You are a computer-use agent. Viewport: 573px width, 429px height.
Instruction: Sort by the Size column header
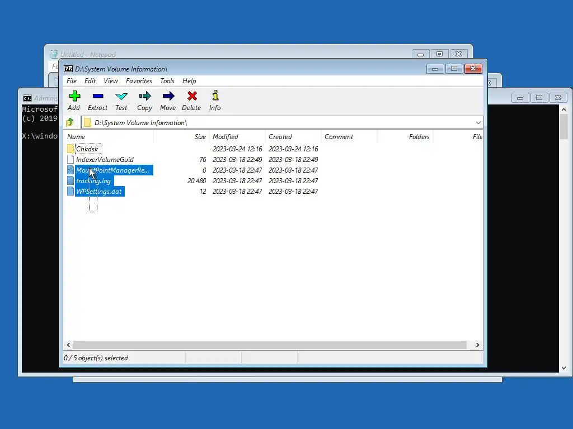point(181,137)
